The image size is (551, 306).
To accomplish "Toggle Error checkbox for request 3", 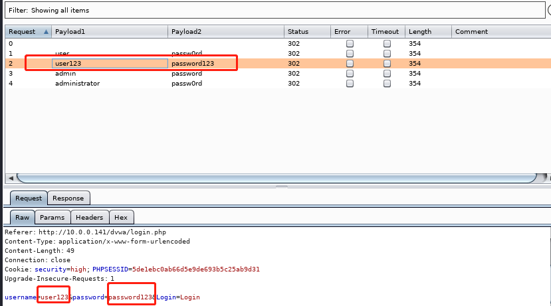I will click(x=350, y=73).
